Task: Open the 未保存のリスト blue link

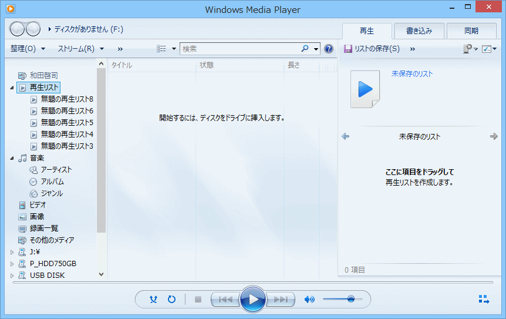Action: click(x=412, y=74)
